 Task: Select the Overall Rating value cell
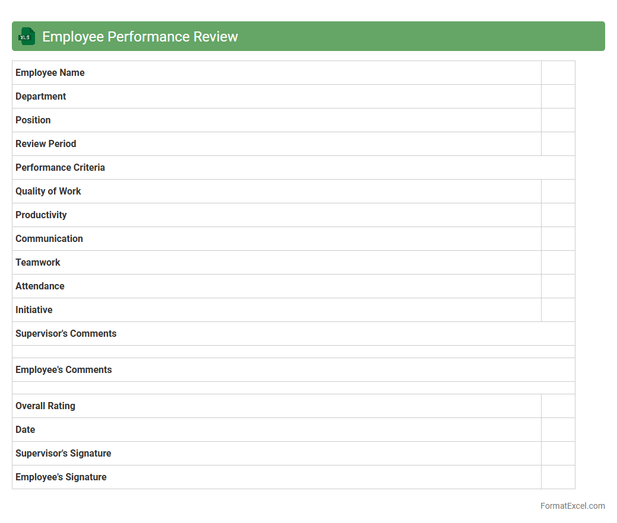(558, 406)
